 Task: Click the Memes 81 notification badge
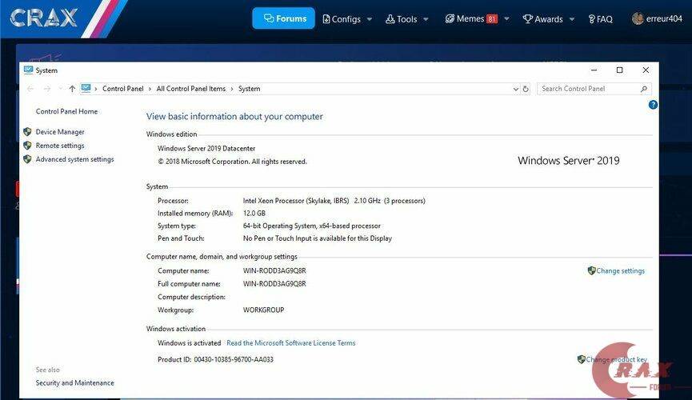coord(492,18)
